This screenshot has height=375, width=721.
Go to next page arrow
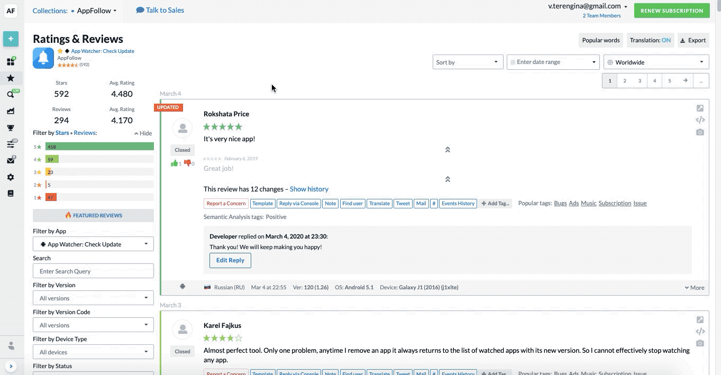pyautogui.click(x=685, y=80)
